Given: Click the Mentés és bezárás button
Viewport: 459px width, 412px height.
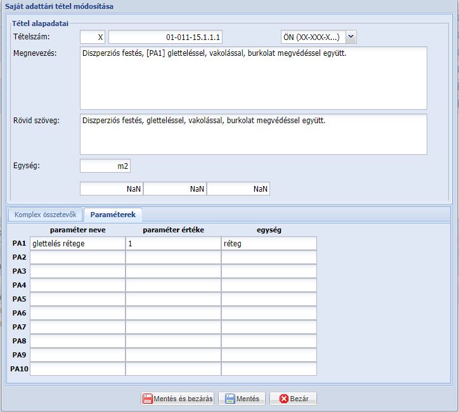Looking at the screenshot, I should (178, 399).
